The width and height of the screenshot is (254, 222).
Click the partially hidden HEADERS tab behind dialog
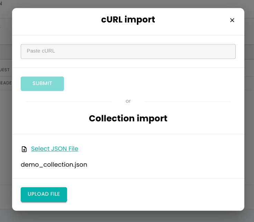(6, 83)
